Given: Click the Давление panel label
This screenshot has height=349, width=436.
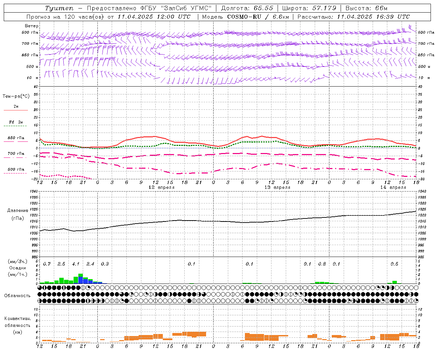Looking at the screenshot, I should (x=18, y=211).
